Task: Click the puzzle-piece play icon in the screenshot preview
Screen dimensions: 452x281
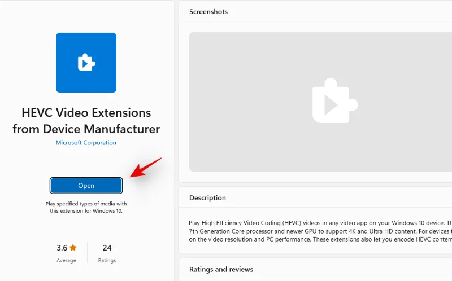Action: point(334,102)
